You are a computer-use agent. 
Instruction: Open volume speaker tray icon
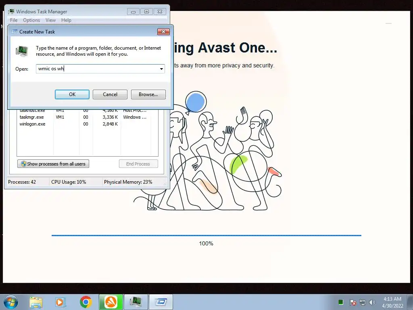click(372, 302)
